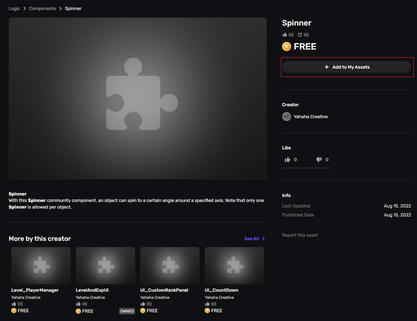417x321 pixels.
Task: Click the small thumbs-up icon under Spinner title
Action: pos(285,35)
